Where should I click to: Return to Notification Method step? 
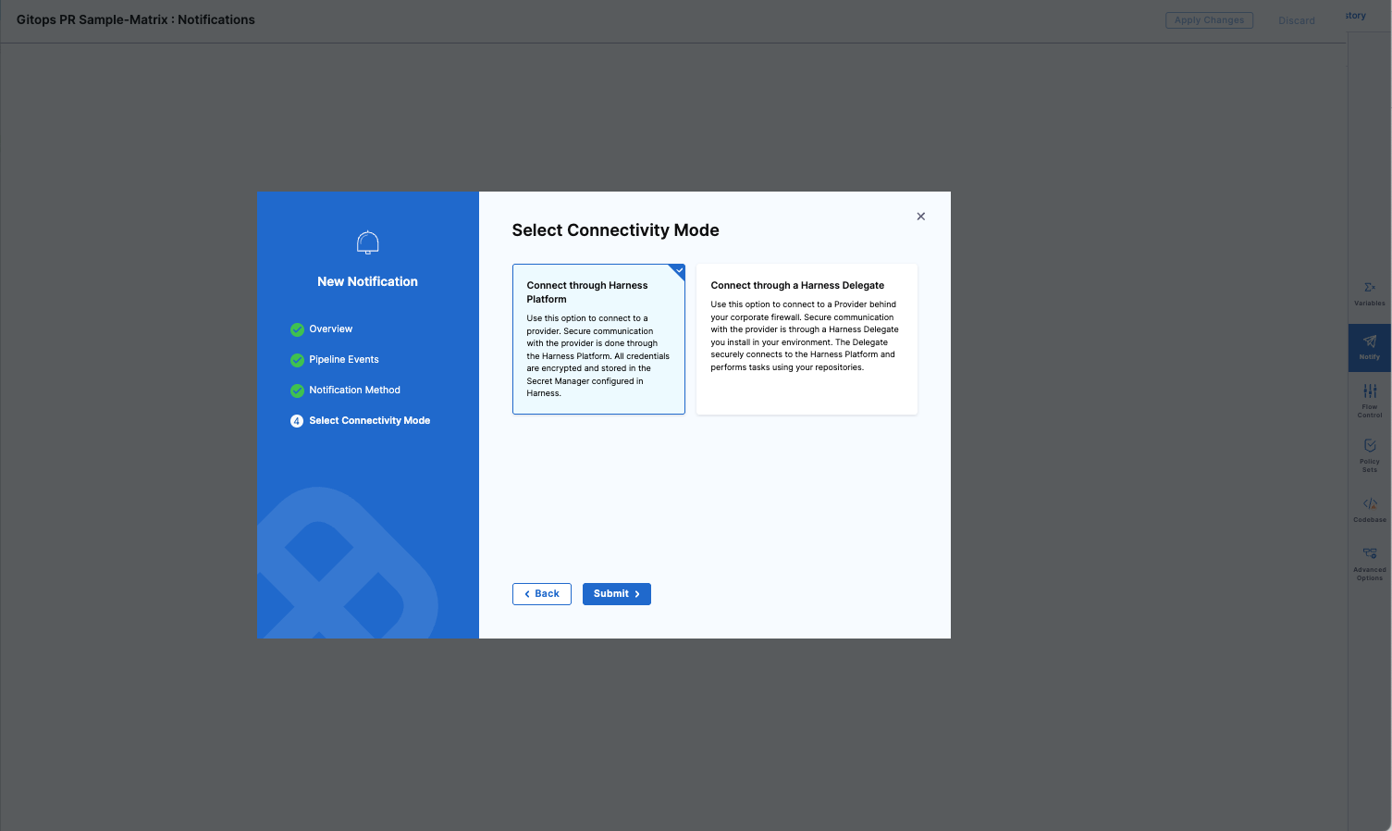coord(354,391)
